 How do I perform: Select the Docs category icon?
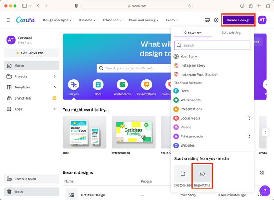pos(98,84)
